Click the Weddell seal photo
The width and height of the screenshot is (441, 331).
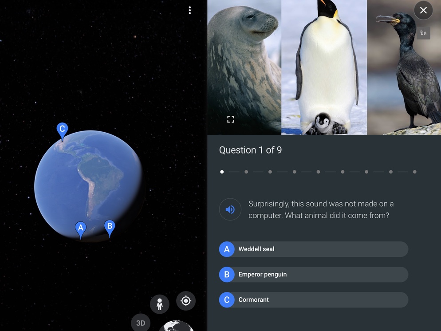[244, 67]
